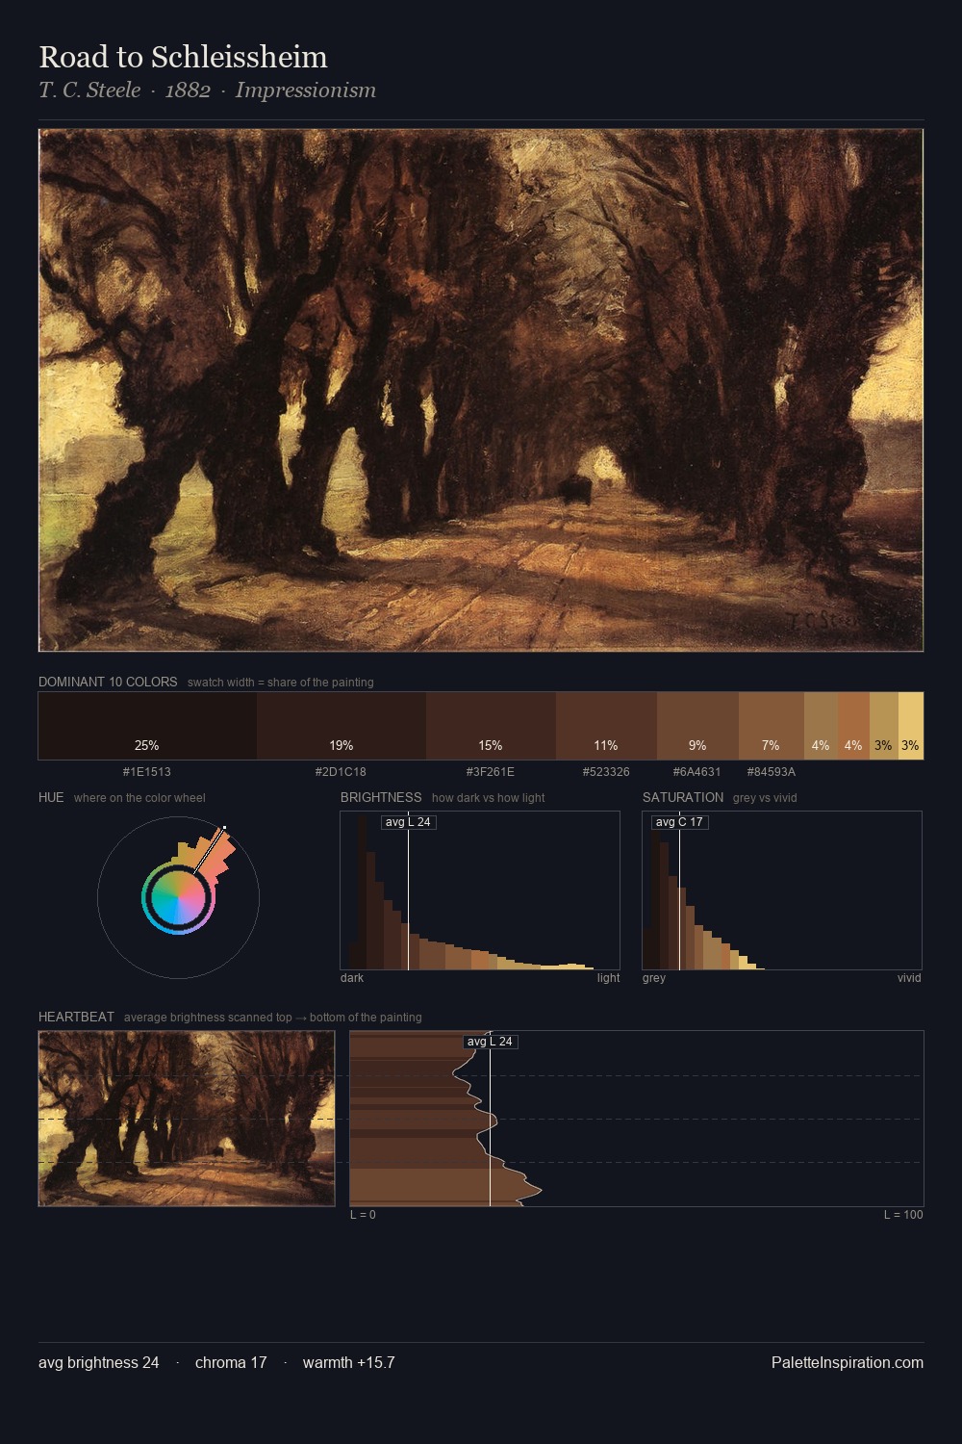Click the title Road to Schleissheim
The image size is (962, 1444).
pyautogui.click(x=183, y=57)
